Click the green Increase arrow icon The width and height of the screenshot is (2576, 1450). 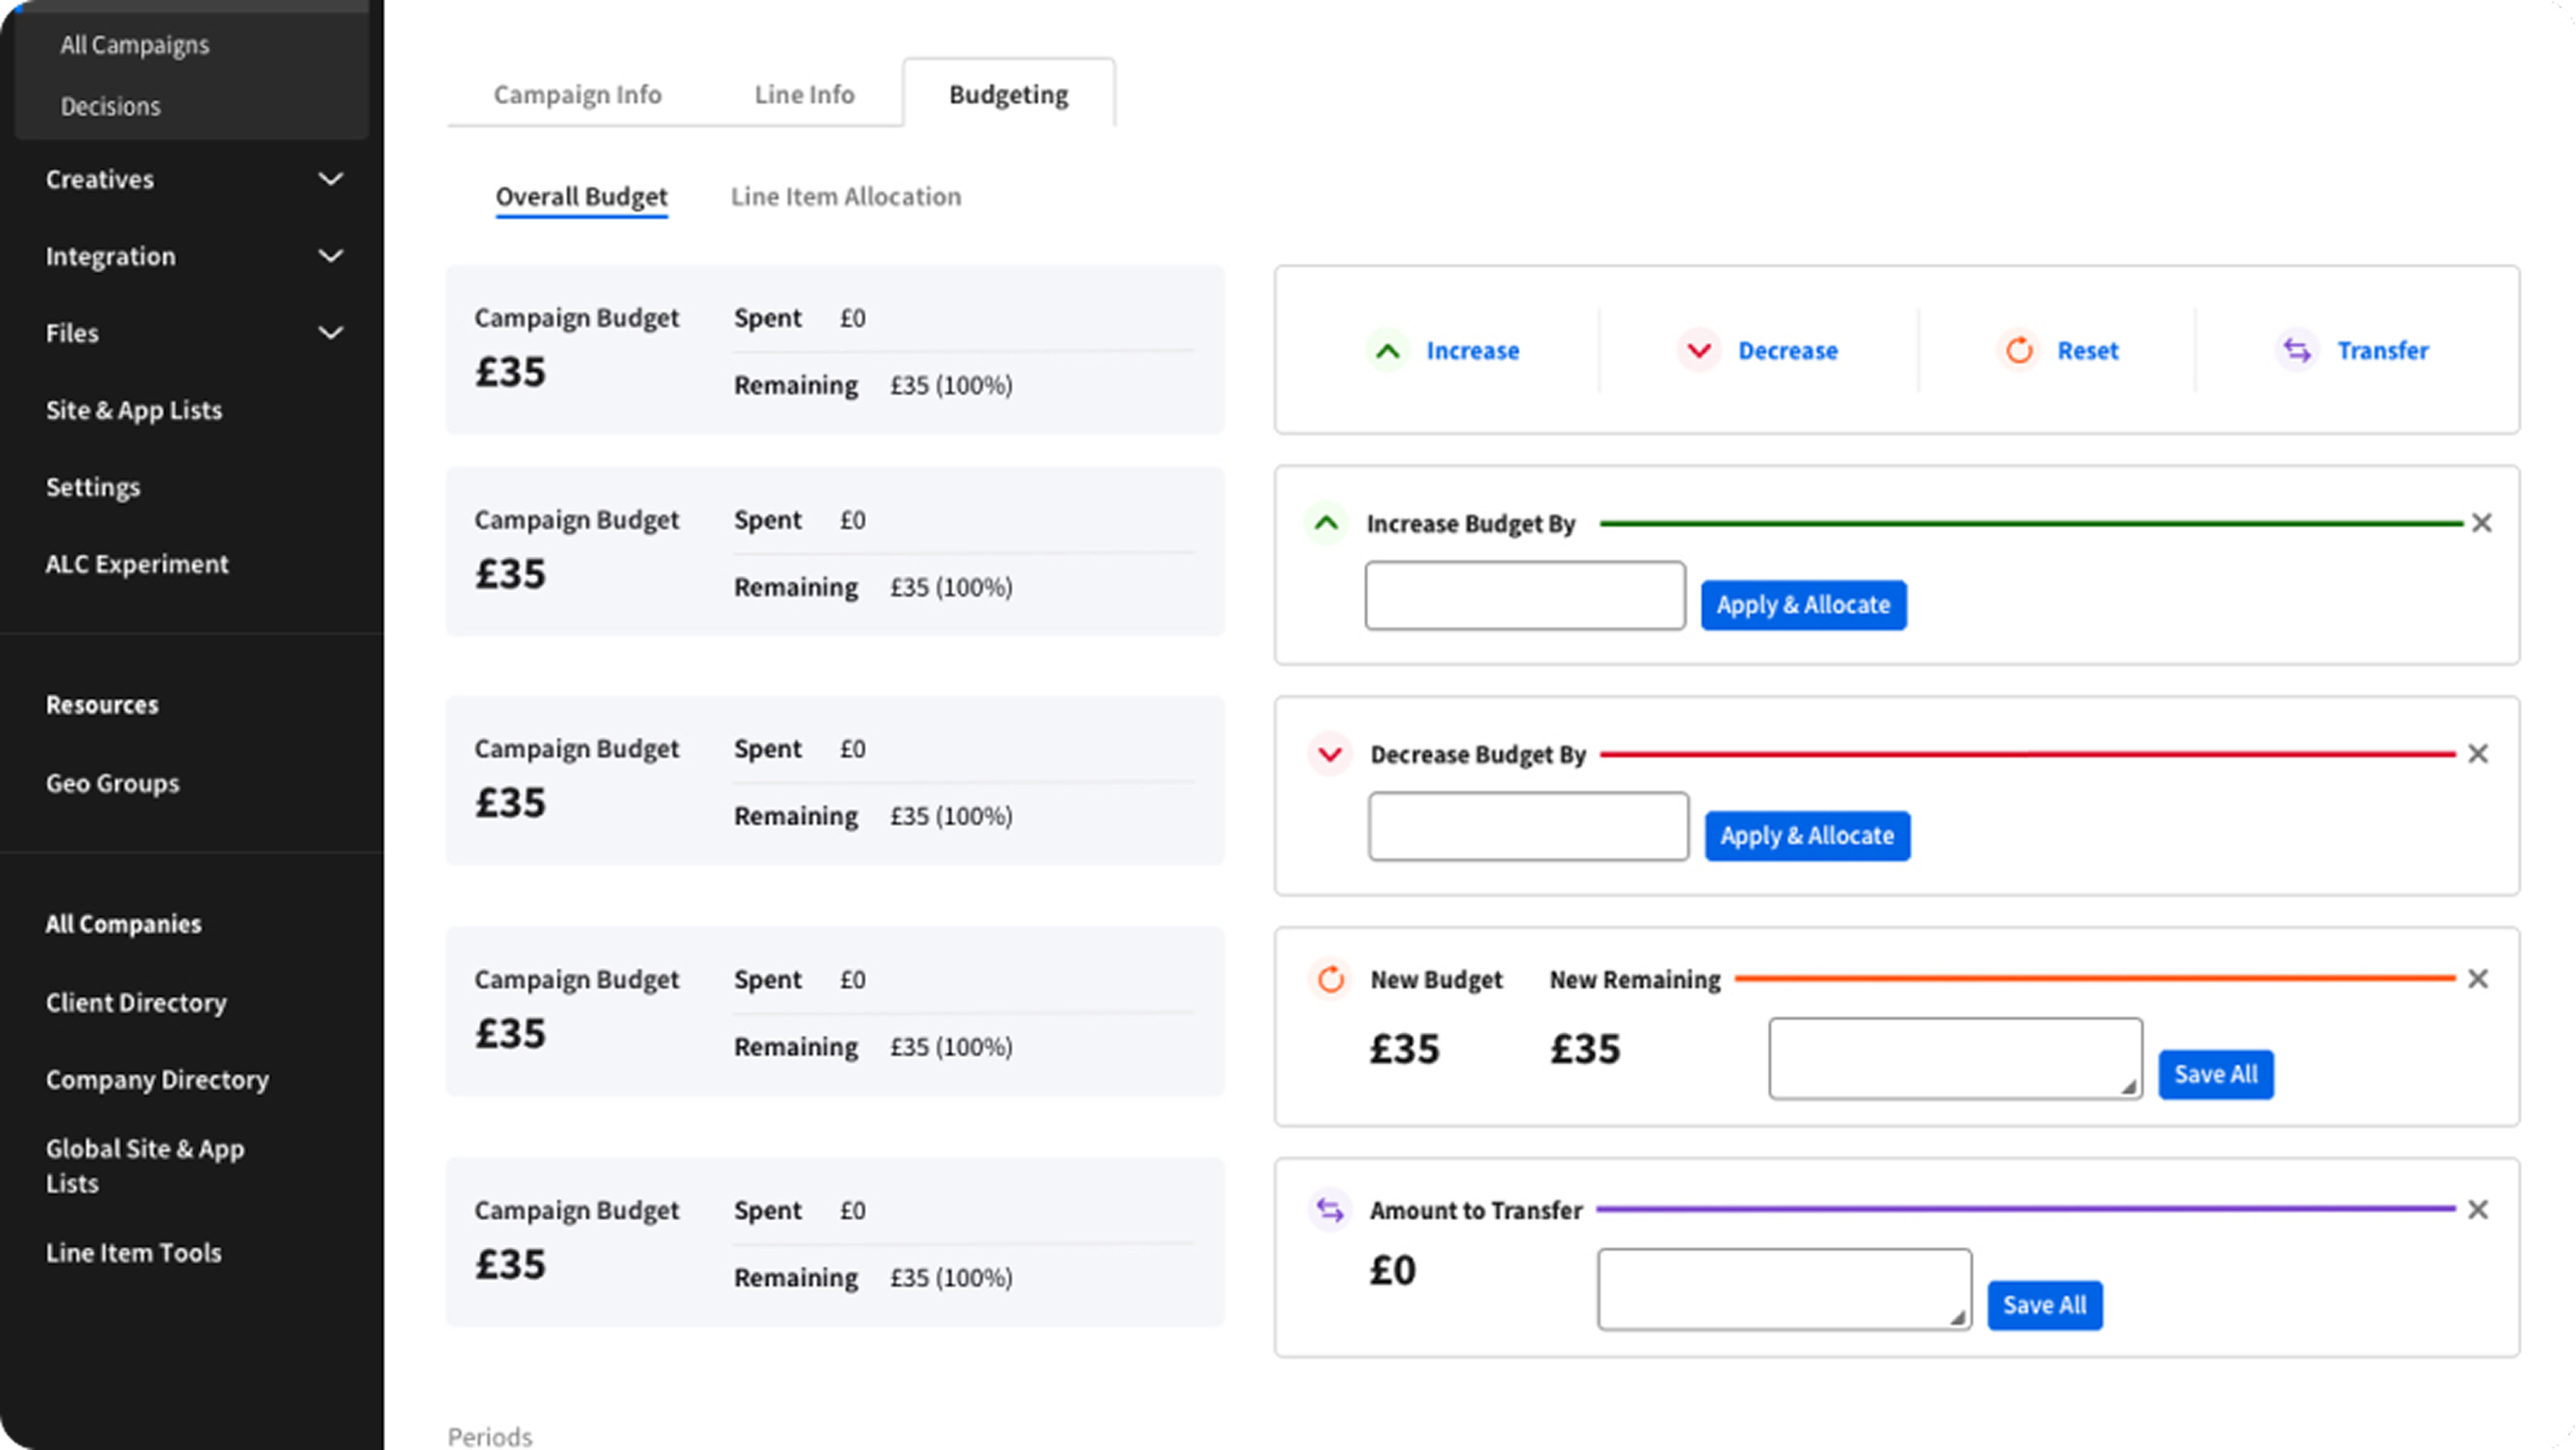tap(1388, 351)
